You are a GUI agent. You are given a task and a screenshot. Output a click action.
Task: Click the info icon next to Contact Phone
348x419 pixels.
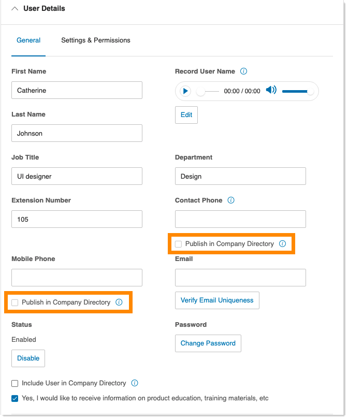231,200
